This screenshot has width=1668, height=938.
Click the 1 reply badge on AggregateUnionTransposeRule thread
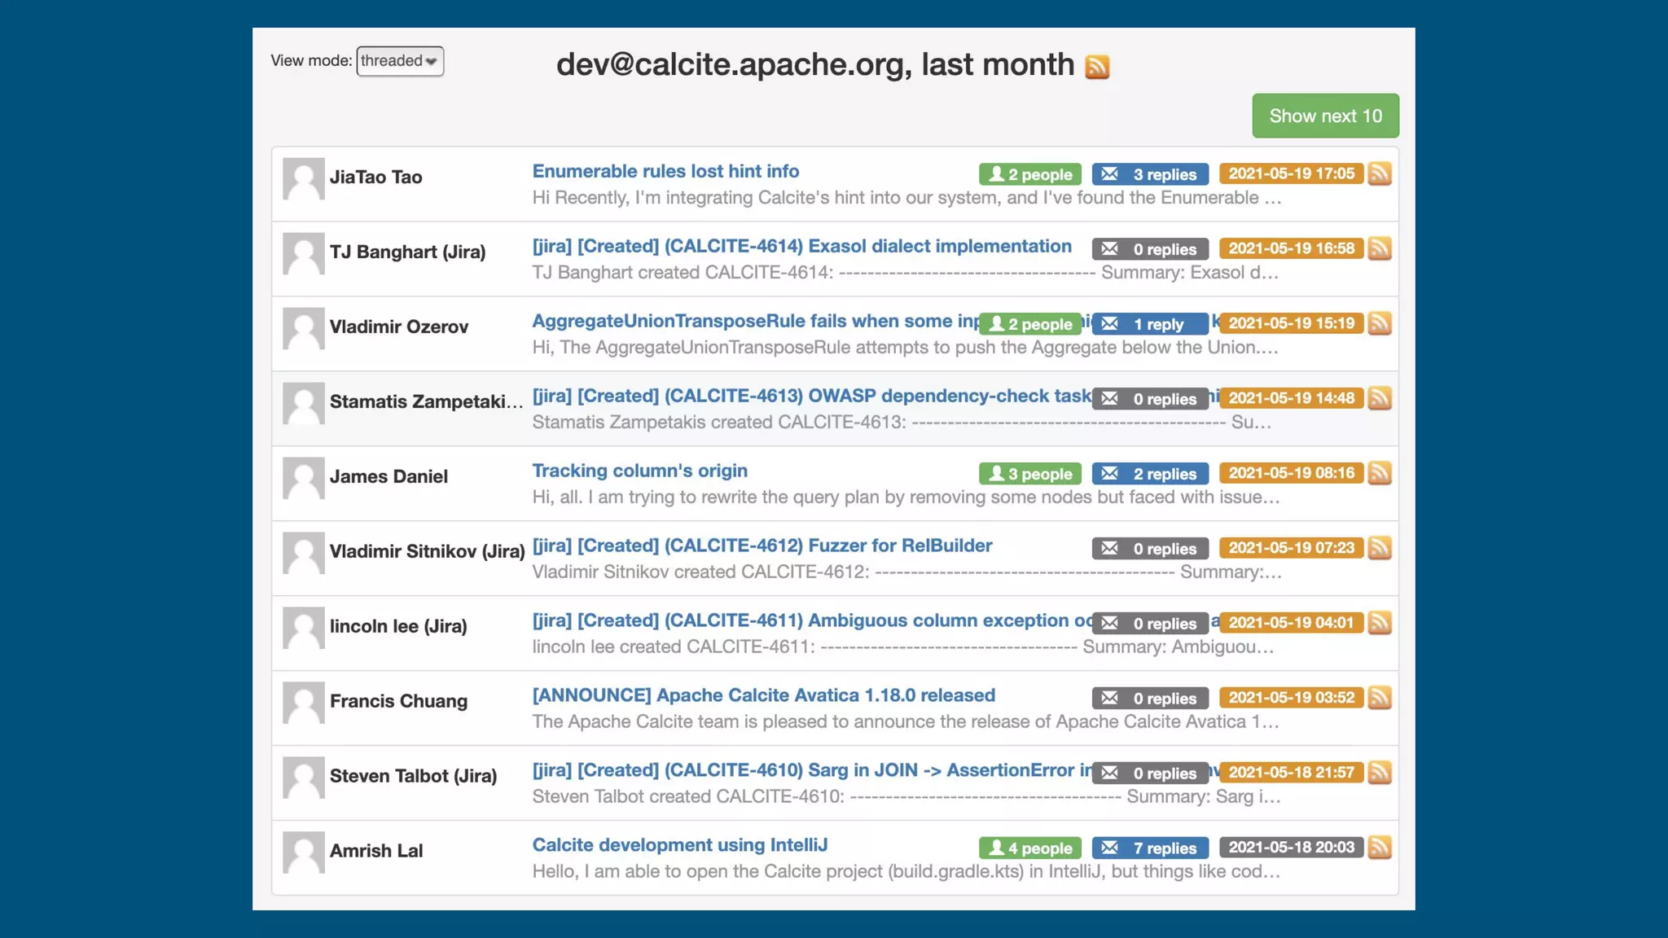(1149, 324)
